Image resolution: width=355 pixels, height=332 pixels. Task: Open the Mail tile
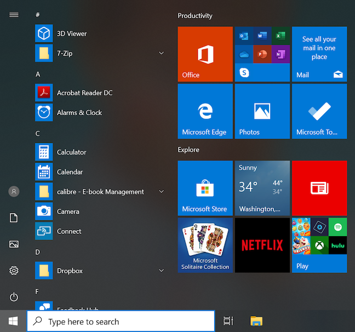319,54
